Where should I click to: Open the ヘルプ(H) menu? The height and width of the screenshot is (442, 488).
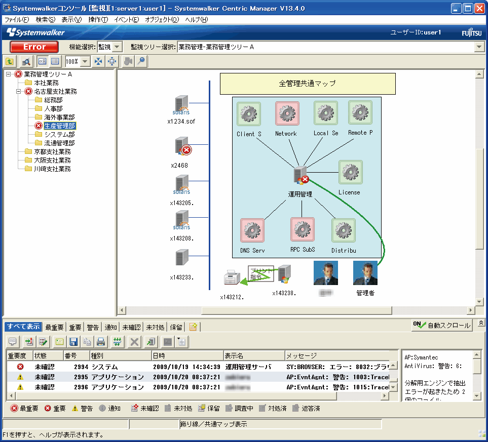197,20
